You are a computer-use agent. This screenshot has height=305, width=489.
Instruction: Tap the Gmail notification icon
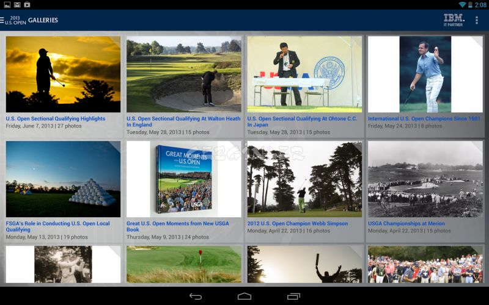pyautogui.click(x=17, y=5)
